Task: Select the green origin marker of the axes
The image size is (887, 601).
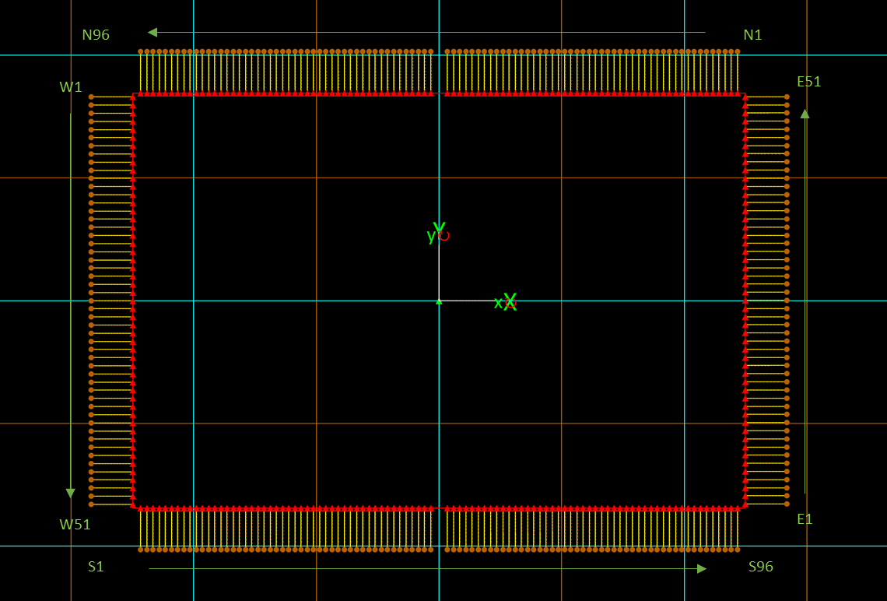Action: coord(439,301)
